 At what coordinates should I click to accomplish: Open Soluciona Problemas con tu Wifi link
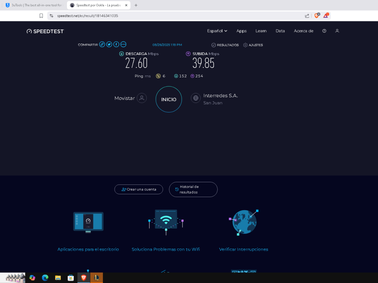pyautogui.click(x=166, y=249)
